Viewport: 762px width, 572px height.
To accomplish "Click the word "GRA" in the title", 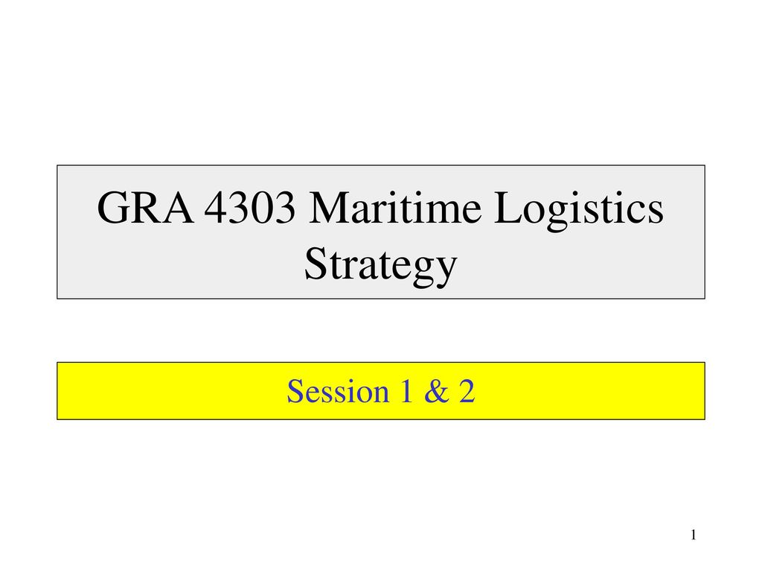I will [145, 208].
